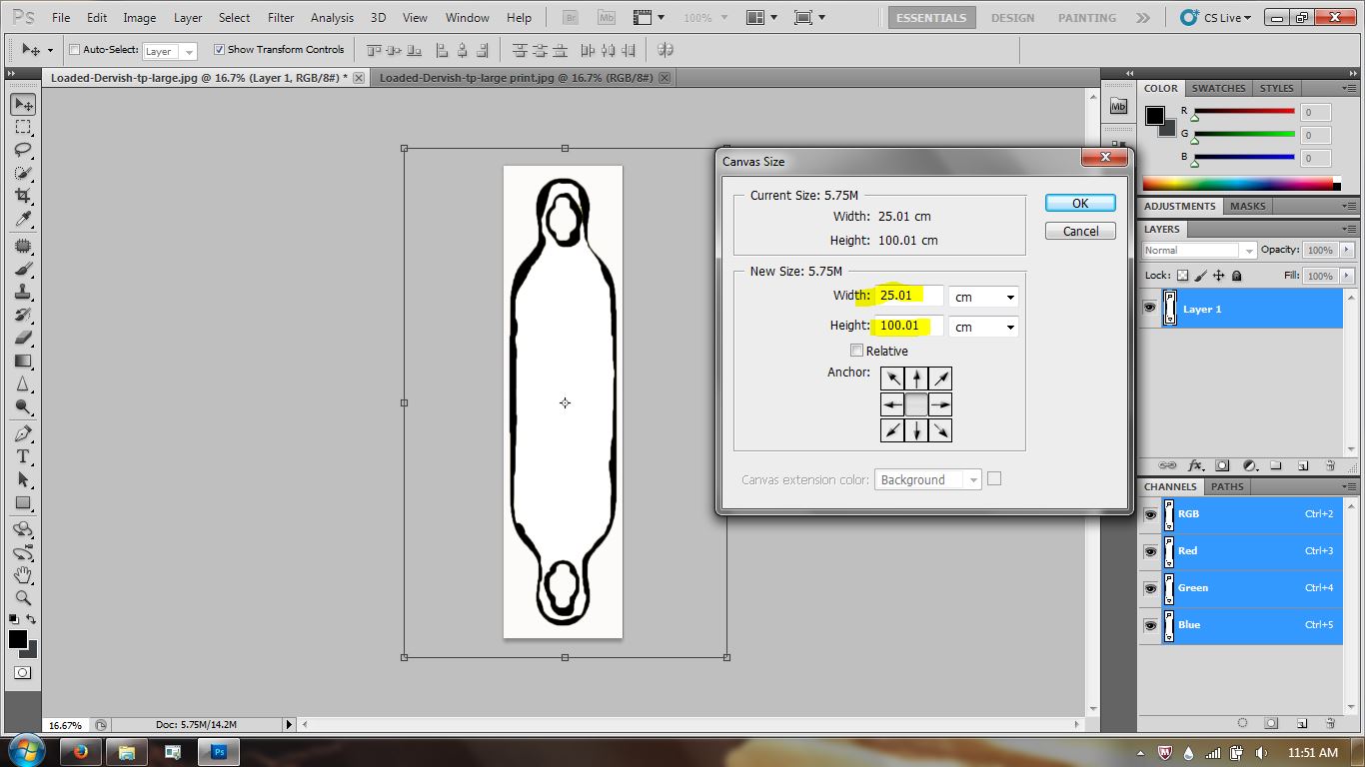Open the Filter menu

coord(281,17)
